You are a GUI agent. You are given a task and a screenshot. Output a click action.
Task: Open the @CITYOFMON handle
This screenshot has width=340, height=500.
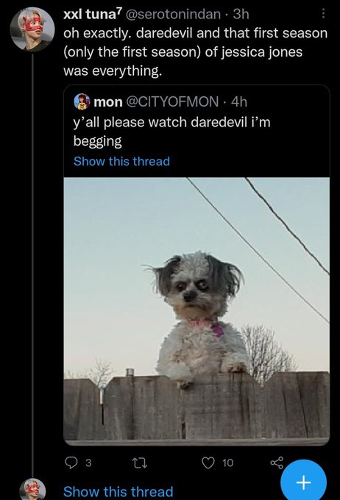click(x=173, y=101)
